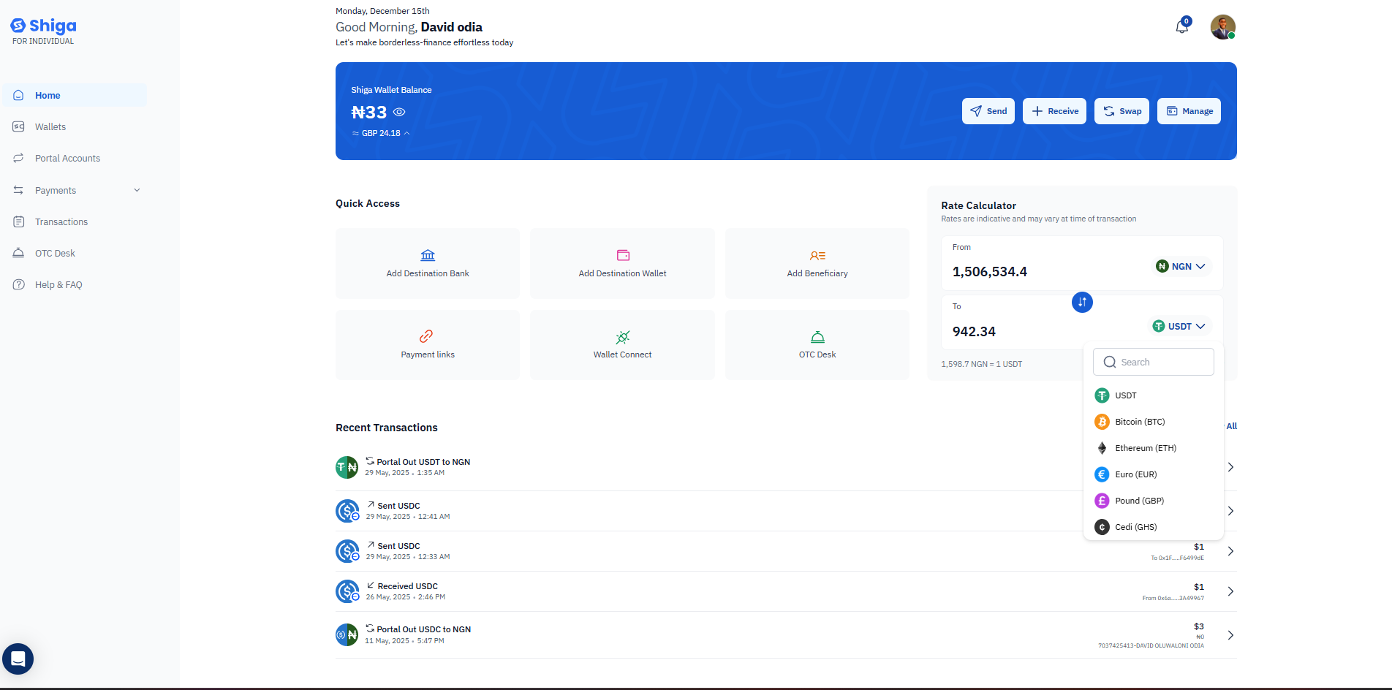Select USDT from currency list
Image resolution: width=1392 pixels, height=690 pixels.
[x=1154, y=395]
